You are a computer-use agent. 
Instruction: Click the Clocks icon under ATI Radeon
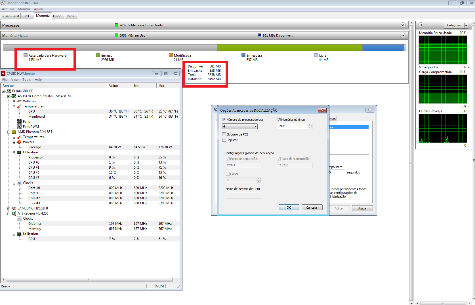click(x=19, y=219)
